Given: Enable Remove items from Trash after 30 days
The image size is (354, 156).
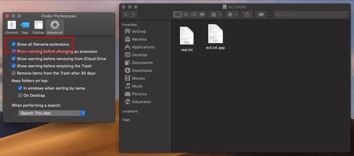Looking at the screenshot, I should coord(14,73).
